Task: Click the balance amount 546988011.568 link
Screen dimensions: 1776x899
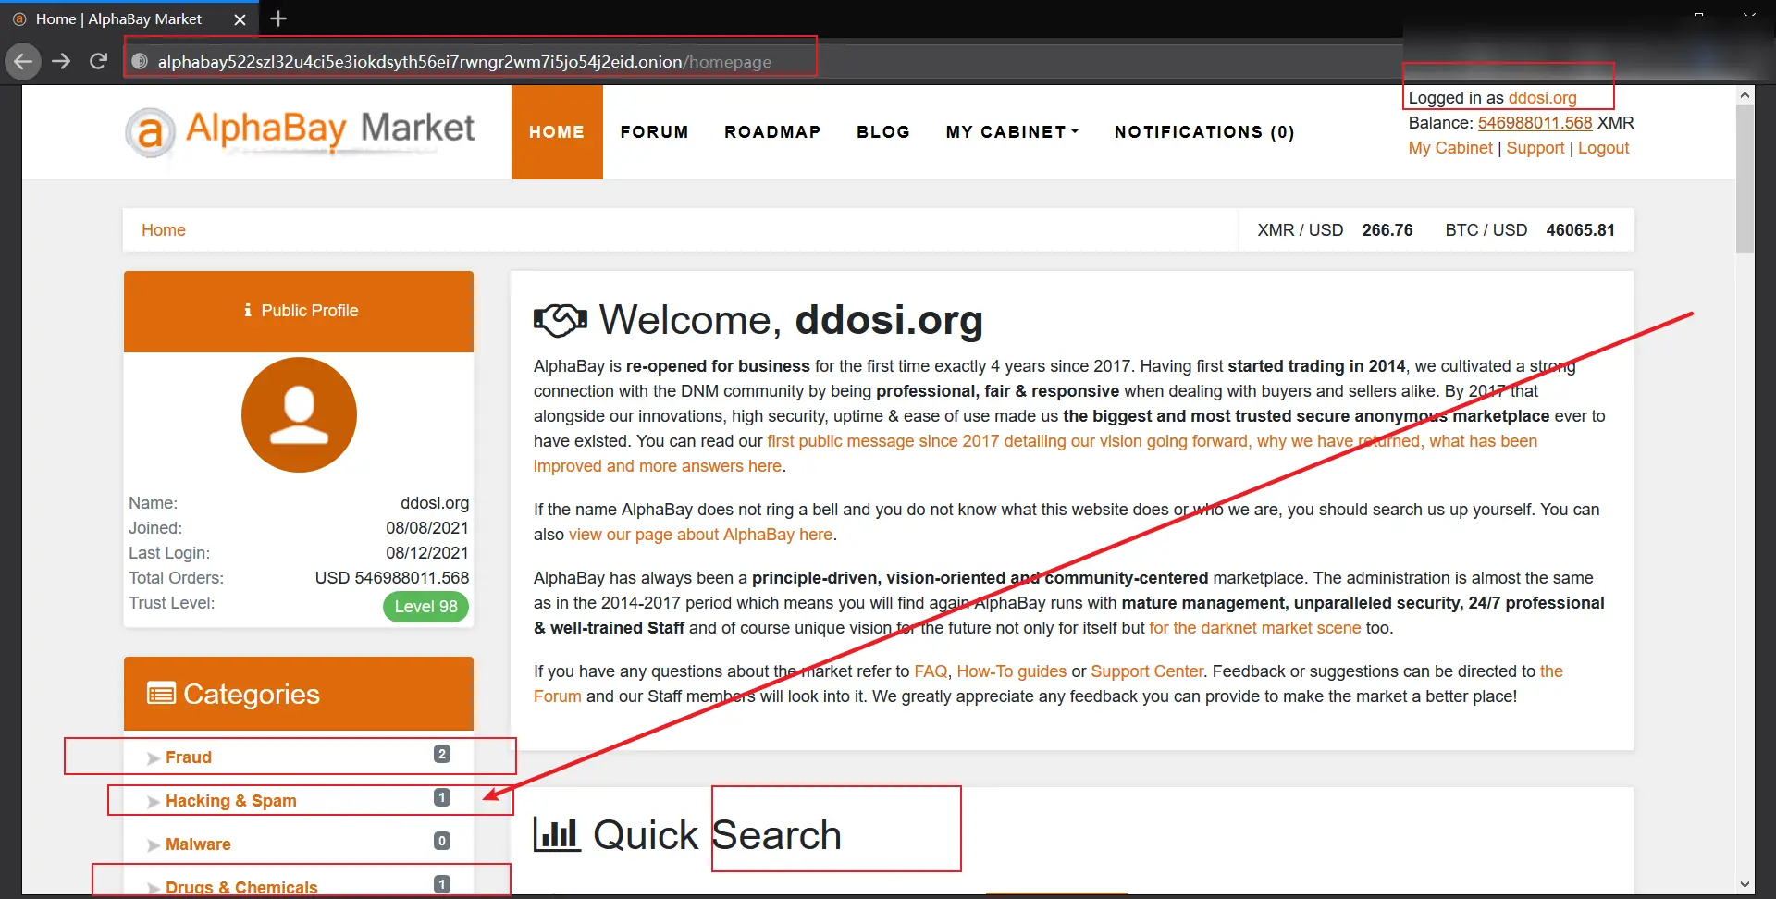Action: tap(1535, 123)
